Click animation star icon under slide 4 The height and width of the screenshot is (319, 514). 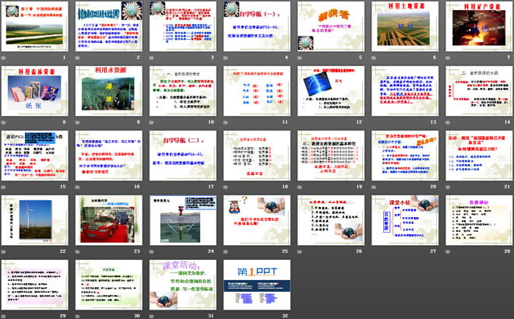[226, 58]
